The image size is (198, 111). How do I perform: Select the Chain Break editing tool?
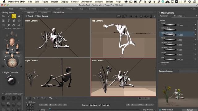click(x=14, y=21)
